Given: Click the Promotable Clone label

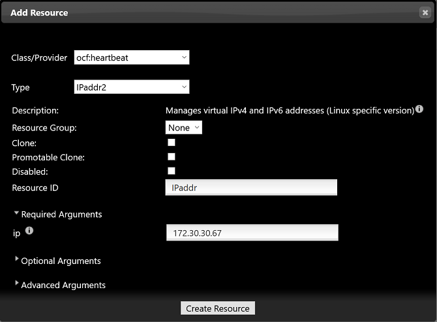Looking at the screenshot, I should [x=48, y=157].
